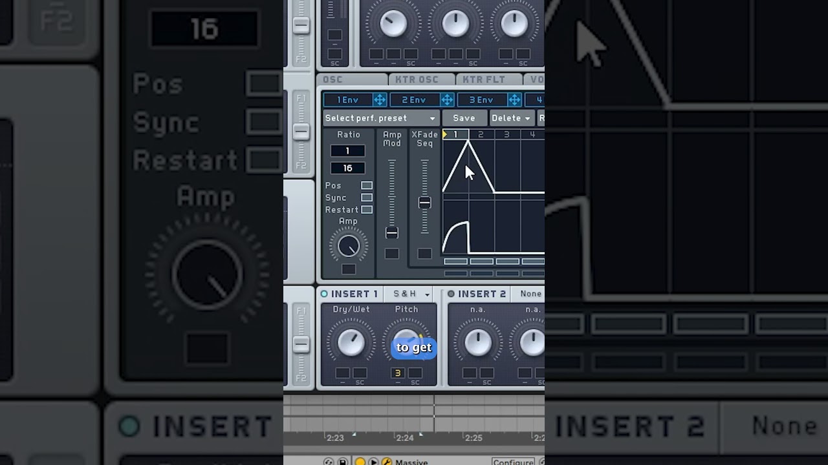Select performer step 1 header
828x465 pixels.
[x=455, y=134]
